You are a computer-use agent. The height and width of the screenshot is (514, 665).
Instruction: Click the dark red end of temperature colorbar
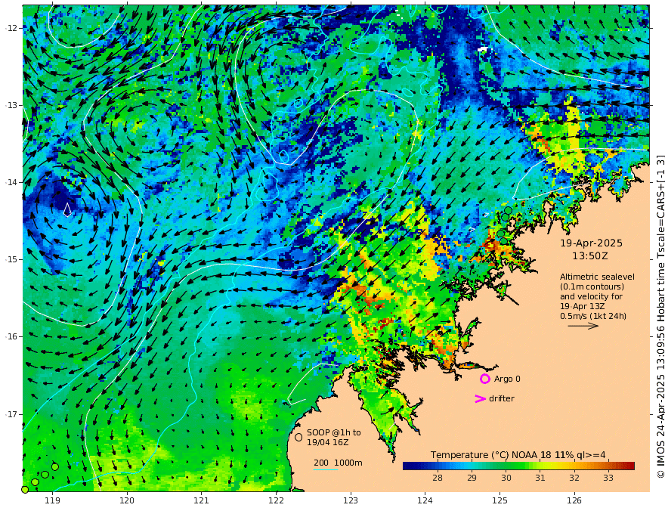click(629, 466)
